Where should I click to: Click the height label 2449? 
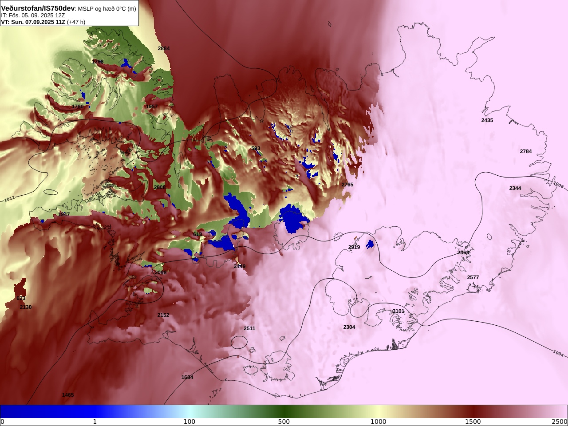pos(240,266)
